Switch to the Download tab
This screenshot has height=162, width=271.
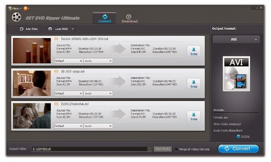(x=129, y=19)
